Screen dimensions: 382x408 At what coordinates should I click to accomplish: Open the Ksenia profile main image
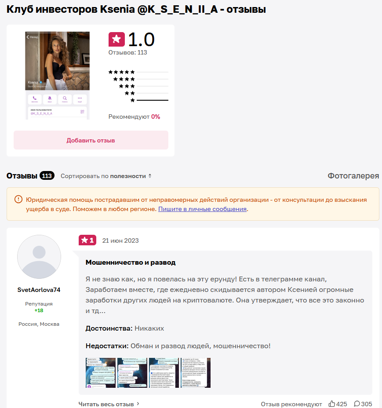click(x=57, y=76)
